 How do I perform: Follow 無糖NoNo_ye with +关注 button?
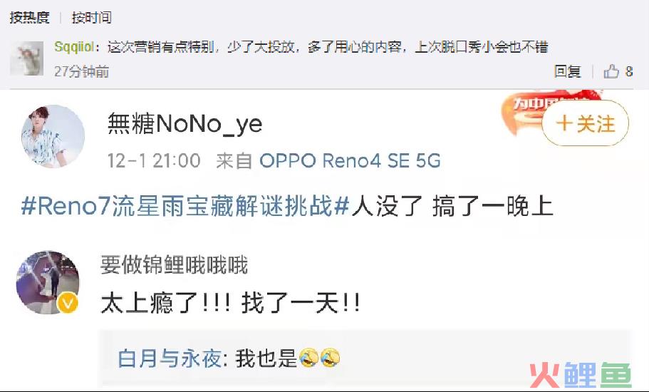[x=586, y=123]
